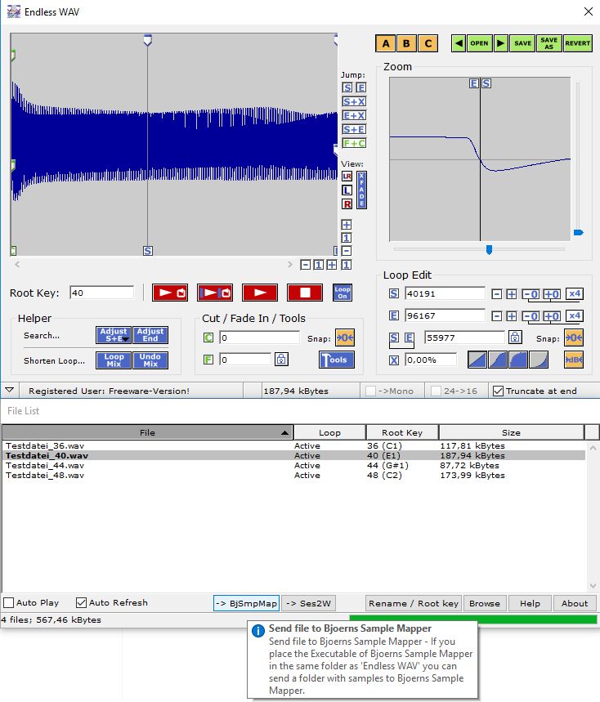The width and height of the screenshot is (600, 702).
Task: Click the REVERT button
Action: (578, 43)
